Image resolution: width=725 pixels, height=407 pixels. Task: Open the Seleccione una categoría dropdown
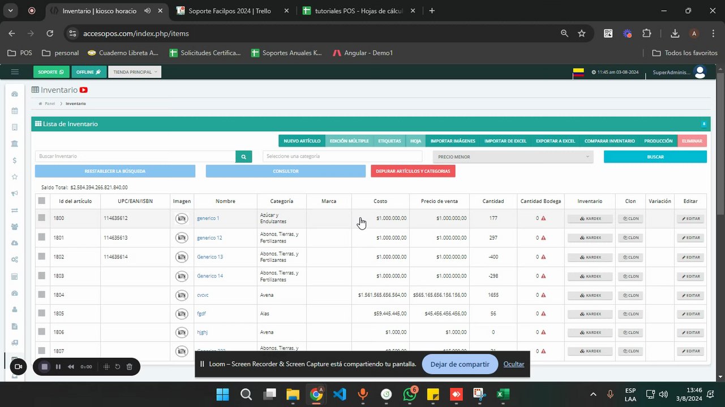pyautogui.click(x=342, y=157)
